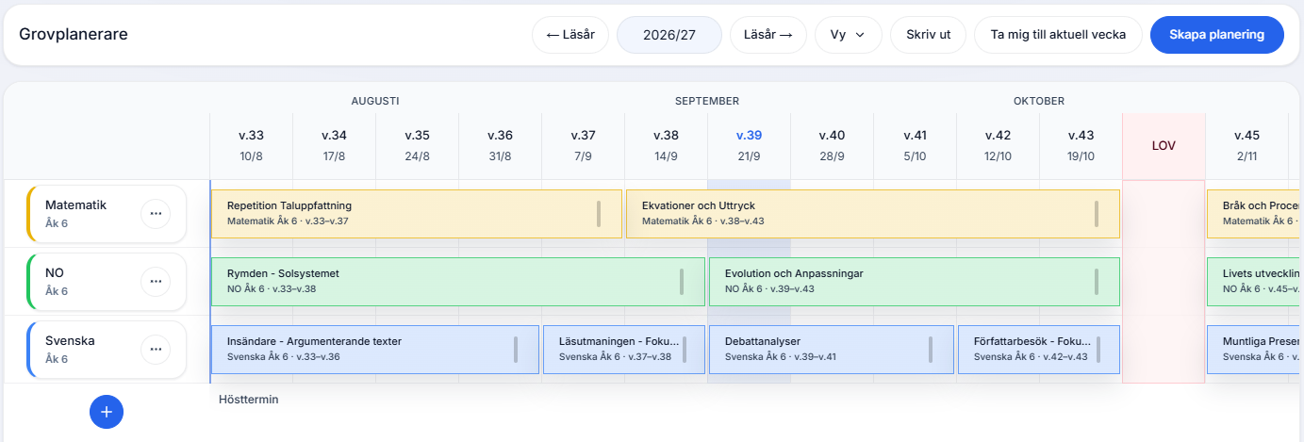Click the resize handle on Ekvationer och Uttryck

click(x=1097, y=214)
